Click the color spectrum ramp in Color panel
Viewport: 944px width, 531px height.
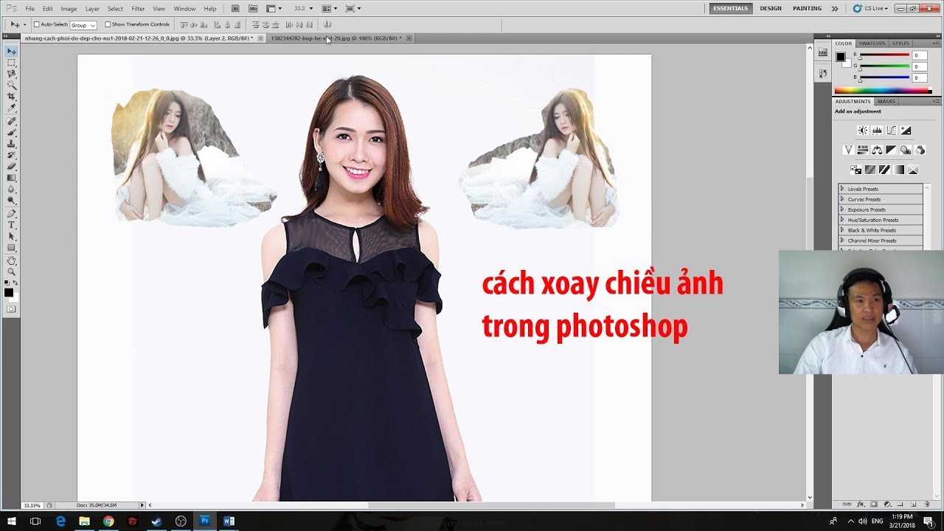[883, 91]
